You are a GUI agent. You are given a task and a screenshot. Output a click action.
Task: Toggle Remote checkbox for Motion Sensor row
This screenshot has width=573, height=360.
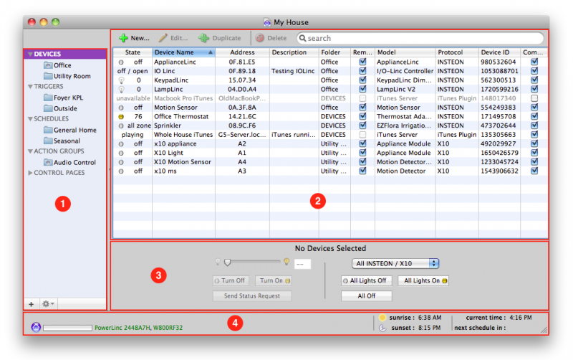[x=362, y=107]
